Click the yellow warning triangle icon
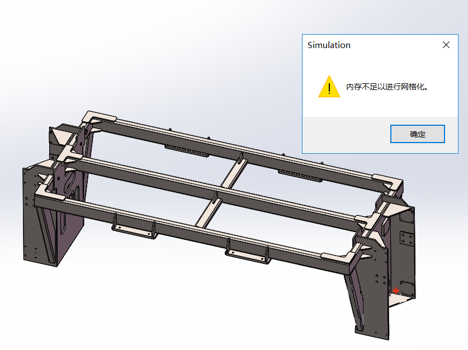Image resolution: width=468 pixels, height=350 pixels. (329, 87)
